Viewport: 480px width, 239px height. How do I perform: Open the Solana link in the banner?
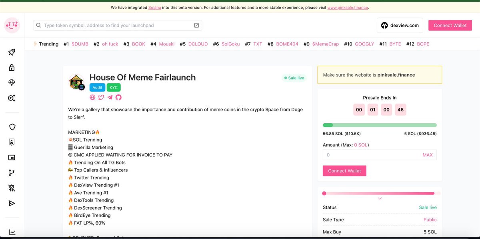coord(154,8)
